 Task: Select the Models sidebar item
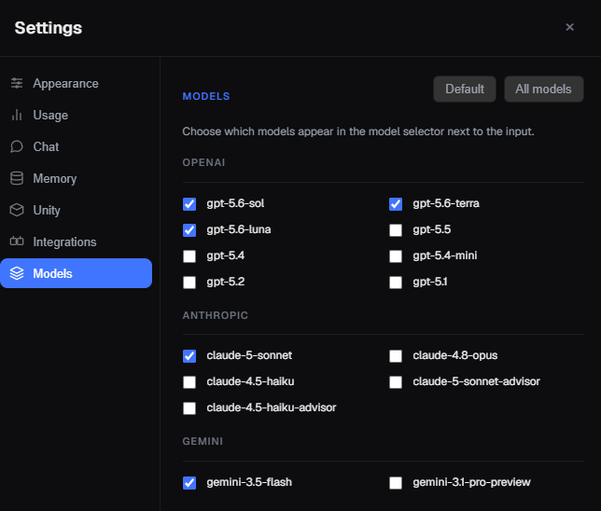pyautogui.click(x=76, y=273)
